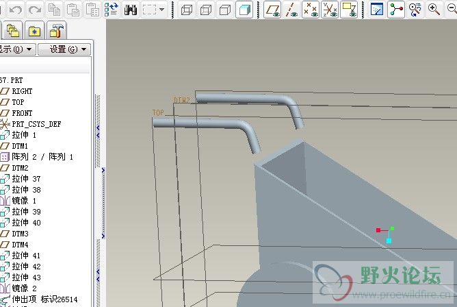Select feature 拉伸 1 in tree
Screen dimensions: 457x307
tap(24, 135)
